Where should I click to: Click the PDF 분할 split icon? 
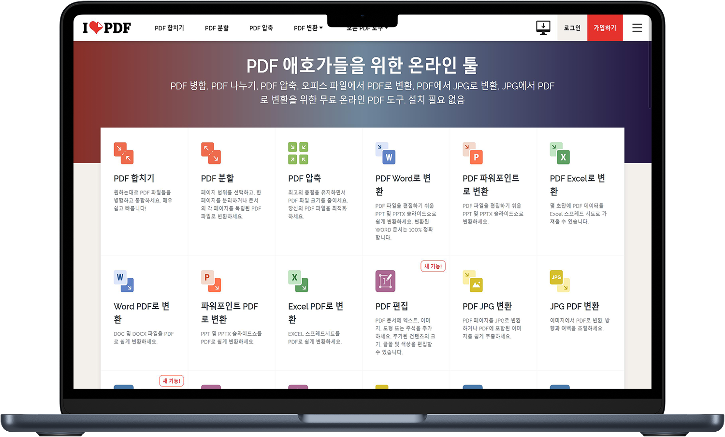[x=211, y=153]
